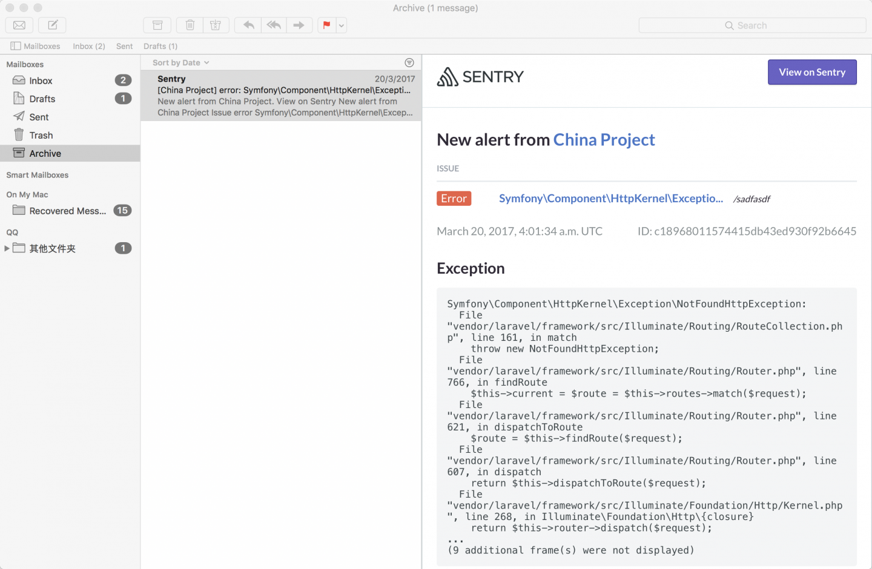
Task: Select the 其他文件夹 folder
Action: tap(70, 248)
